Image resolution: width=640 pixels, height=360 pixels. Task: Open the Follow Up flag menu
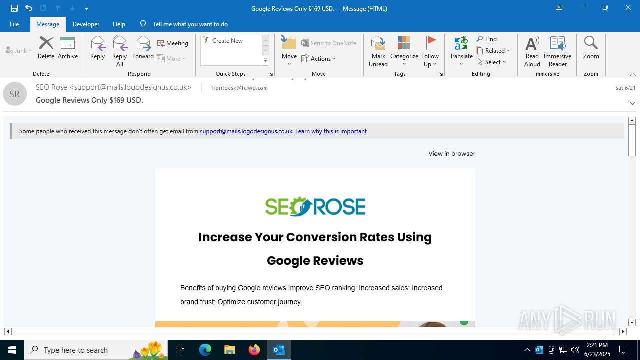[x=430, y=51]
